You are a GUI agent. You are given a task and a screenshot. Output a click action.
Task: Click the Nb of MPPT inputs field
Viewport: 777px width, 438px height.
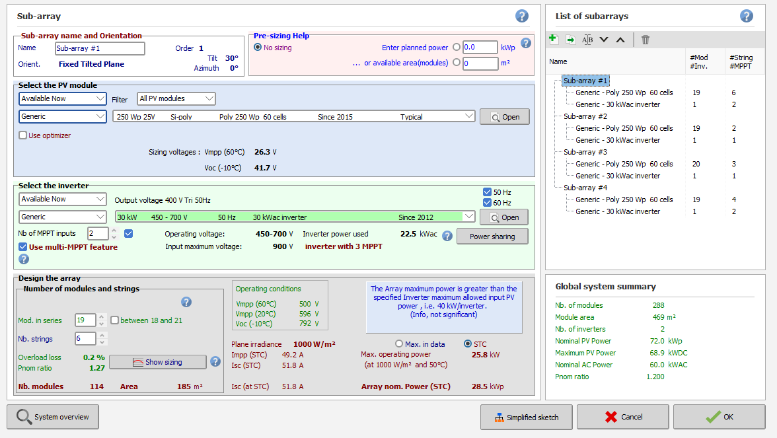tap(98, 233)
